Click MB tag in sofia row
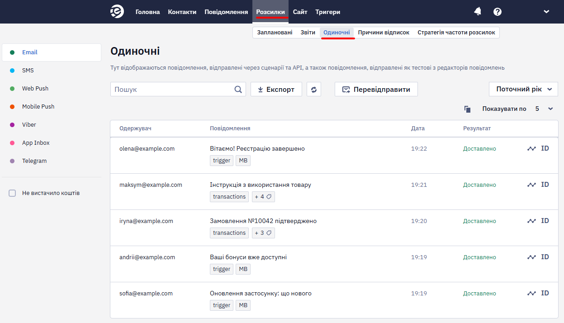Screen dimensions: 564x323 [243, 305]
